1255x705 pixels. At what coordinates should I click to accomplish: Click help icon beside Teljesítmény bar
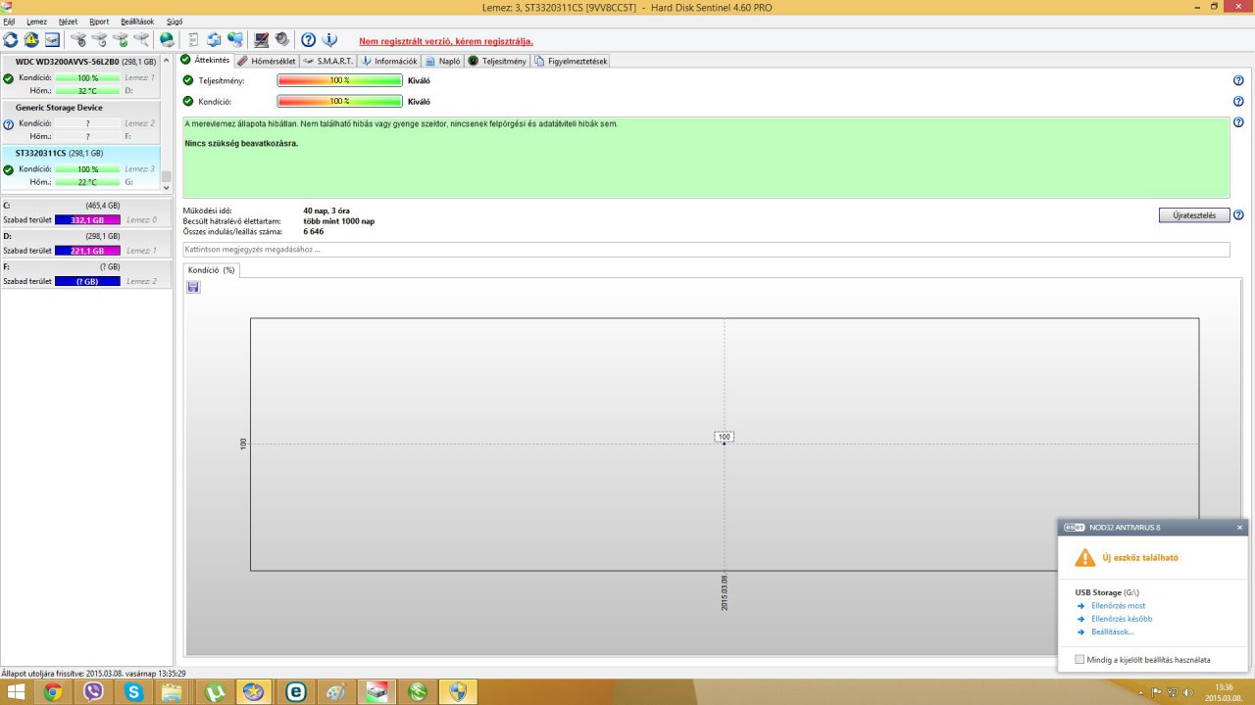[x=1238, y=81]
